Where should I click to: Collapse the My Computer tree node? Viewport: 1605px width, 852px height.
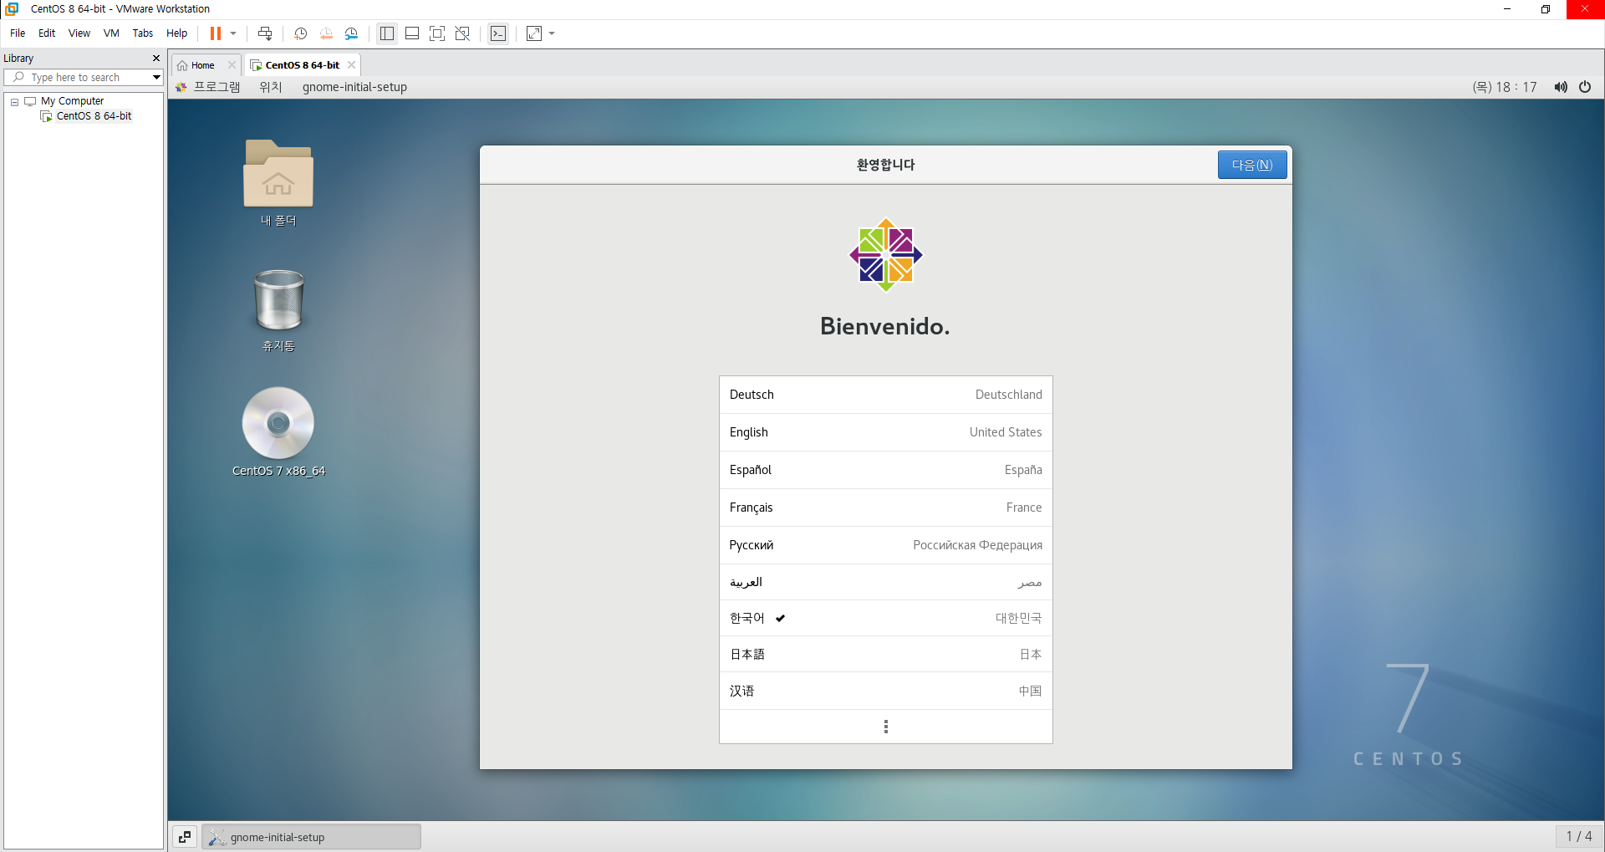[14, 101]
